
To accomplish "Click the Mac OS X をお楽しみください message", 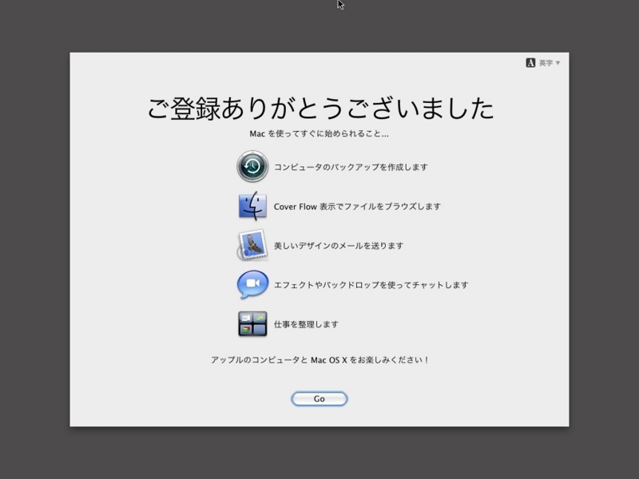I will click(319, 359).
